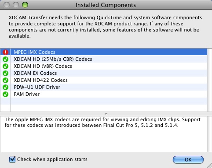Click the split pane divider handle
The image size is (212, 168).
[x=106, y=114]
